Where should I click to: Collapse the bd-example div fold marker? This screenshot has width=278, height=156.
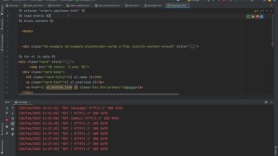tap(17, 46)
